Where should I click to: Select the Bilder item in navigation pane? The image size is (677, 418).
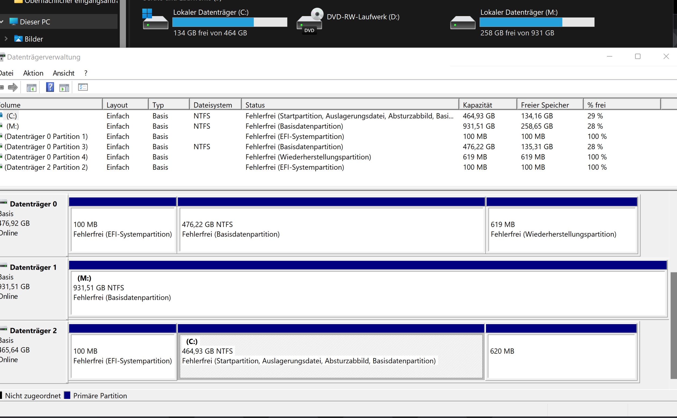[x=34, y=39]
